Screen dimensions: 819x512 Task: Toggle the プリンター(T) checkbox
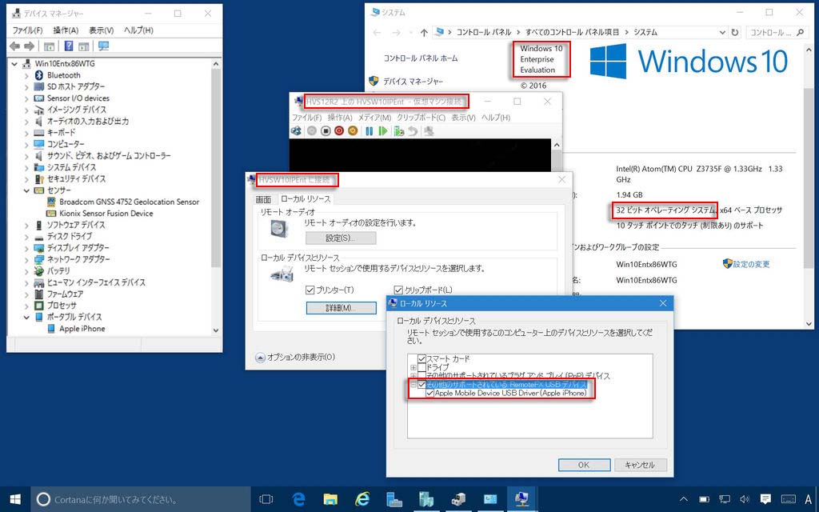(310, 290)
